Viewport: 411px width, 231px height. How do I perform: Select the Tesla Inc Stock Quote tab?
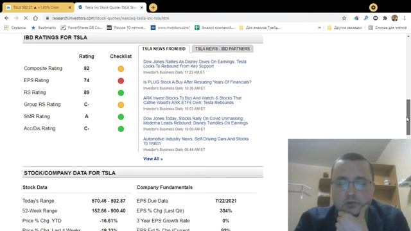(x=110, y=8)
